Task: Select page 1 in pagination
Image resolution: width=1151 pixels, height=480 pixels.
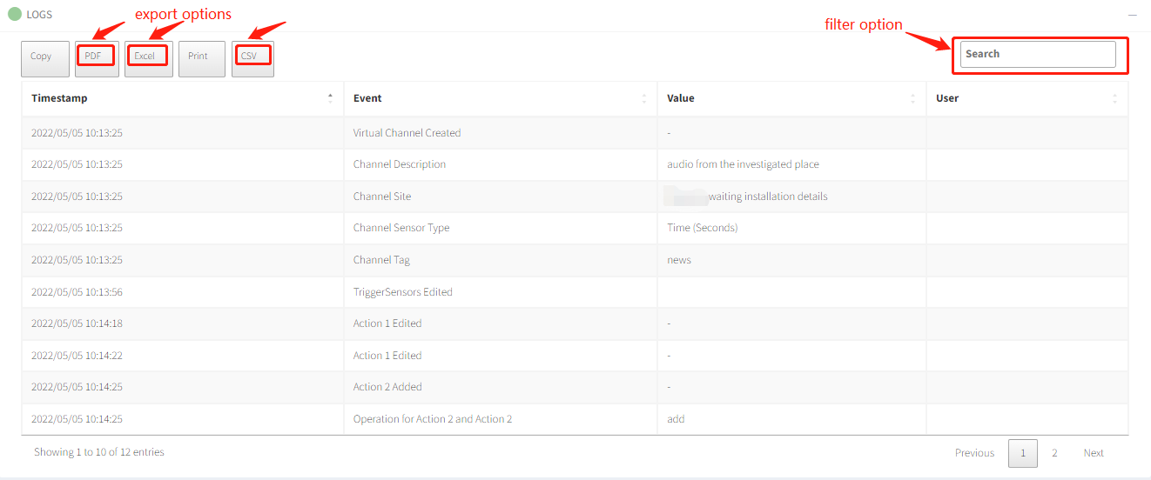Action: (x=1023, y=453)
